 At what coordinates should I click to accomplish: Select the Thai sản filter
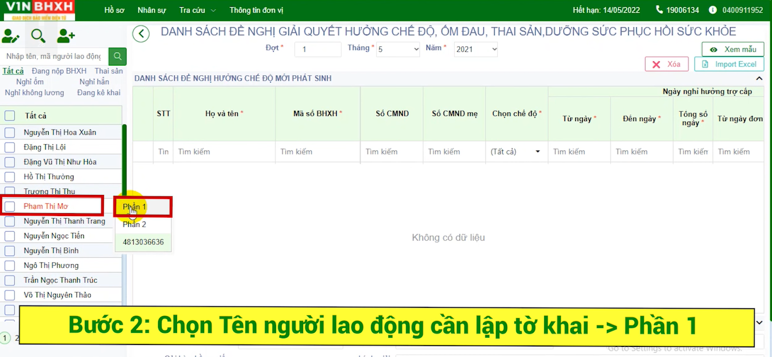pos(109,71)
